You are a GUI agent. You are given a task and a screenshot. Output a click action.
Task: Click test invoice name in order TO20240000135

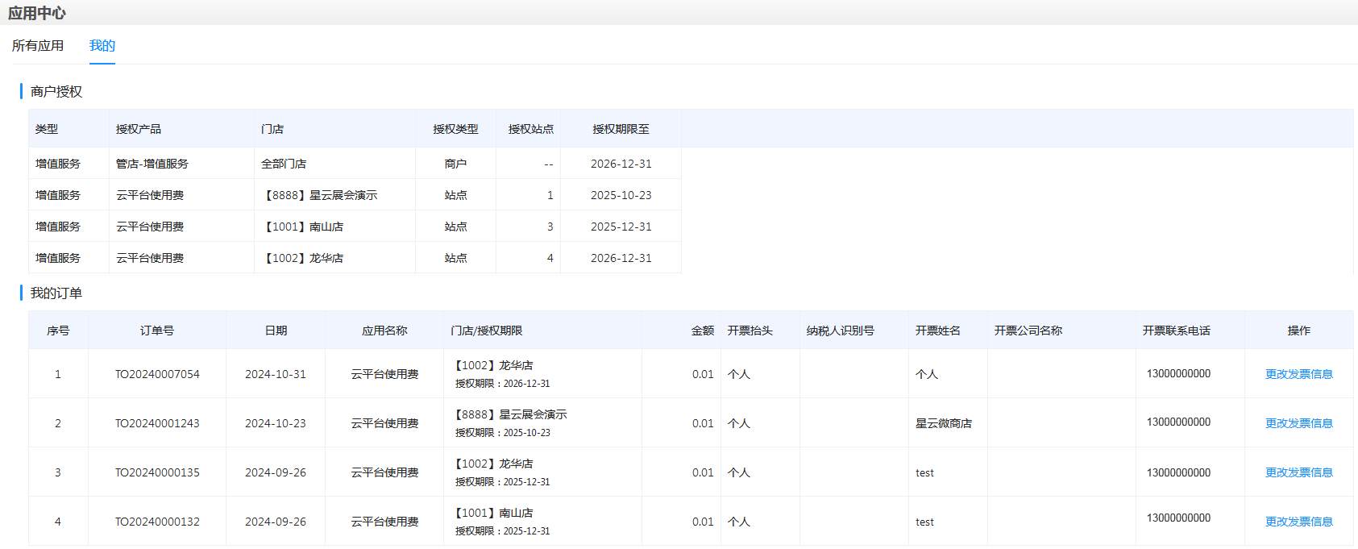(x=924, y=473)
